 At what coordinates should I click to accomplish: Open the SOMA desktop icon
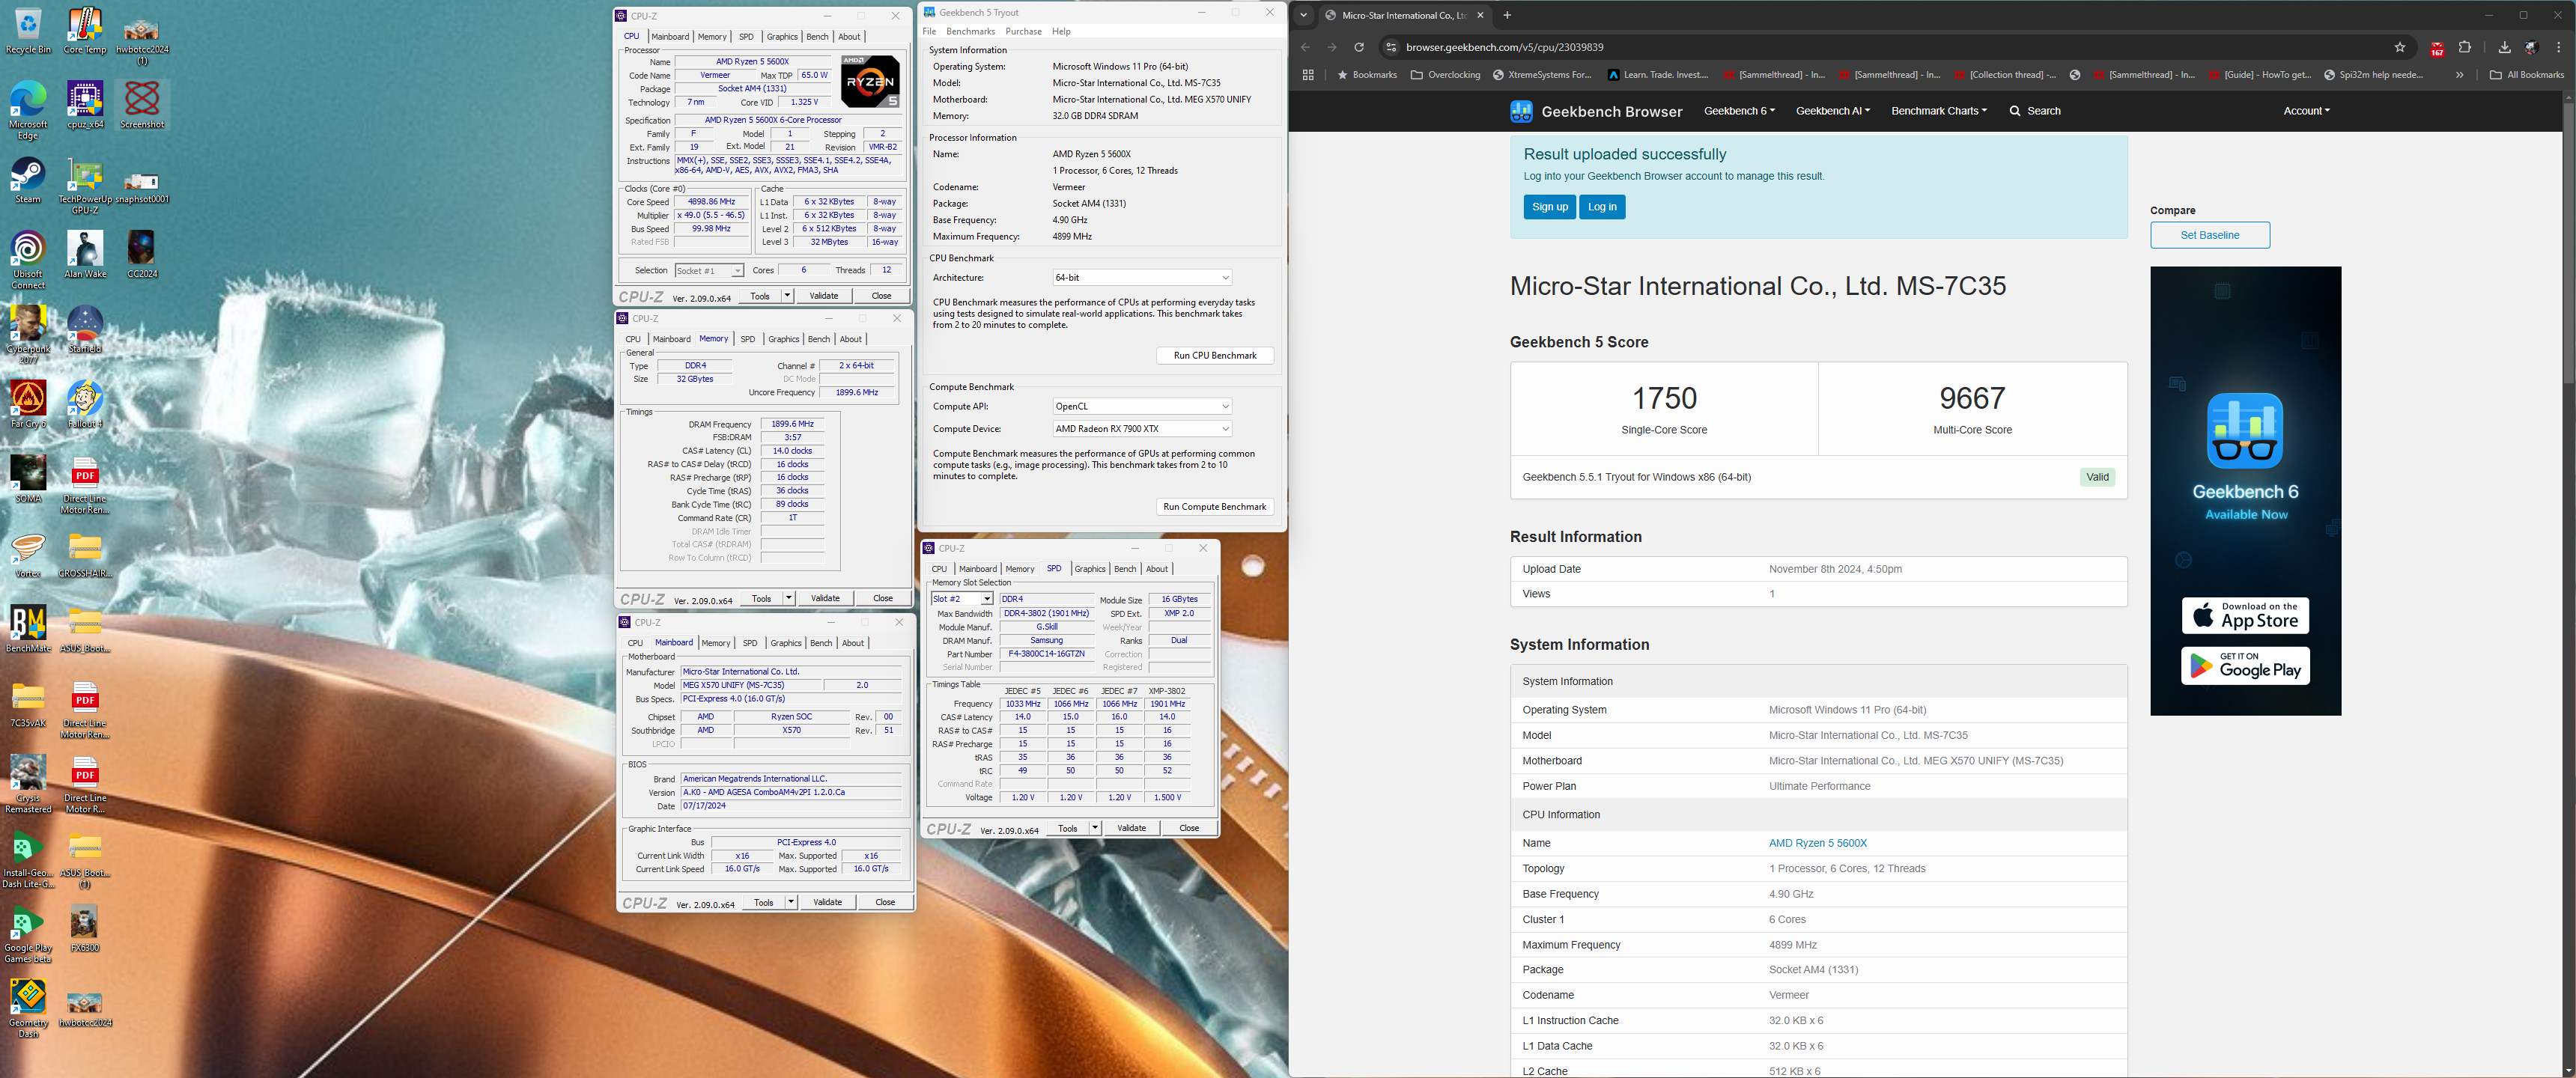(x=28, y=480)
